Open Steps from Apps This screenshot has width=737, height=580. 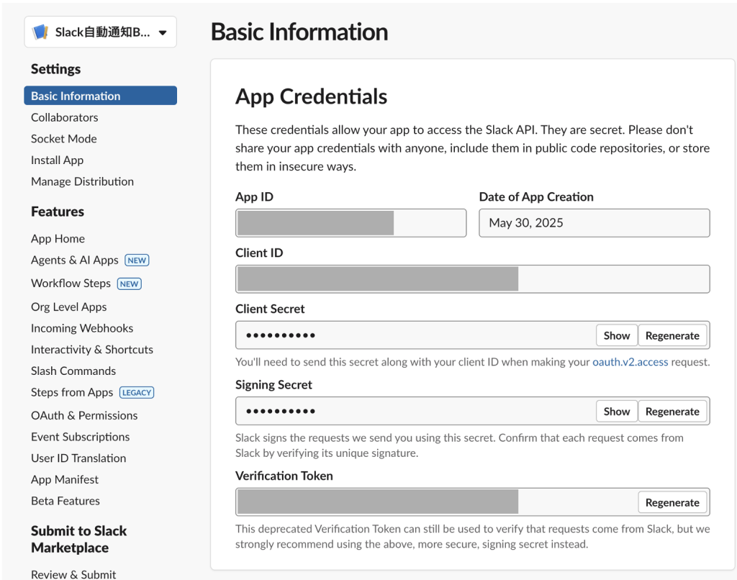click(72, 392)
